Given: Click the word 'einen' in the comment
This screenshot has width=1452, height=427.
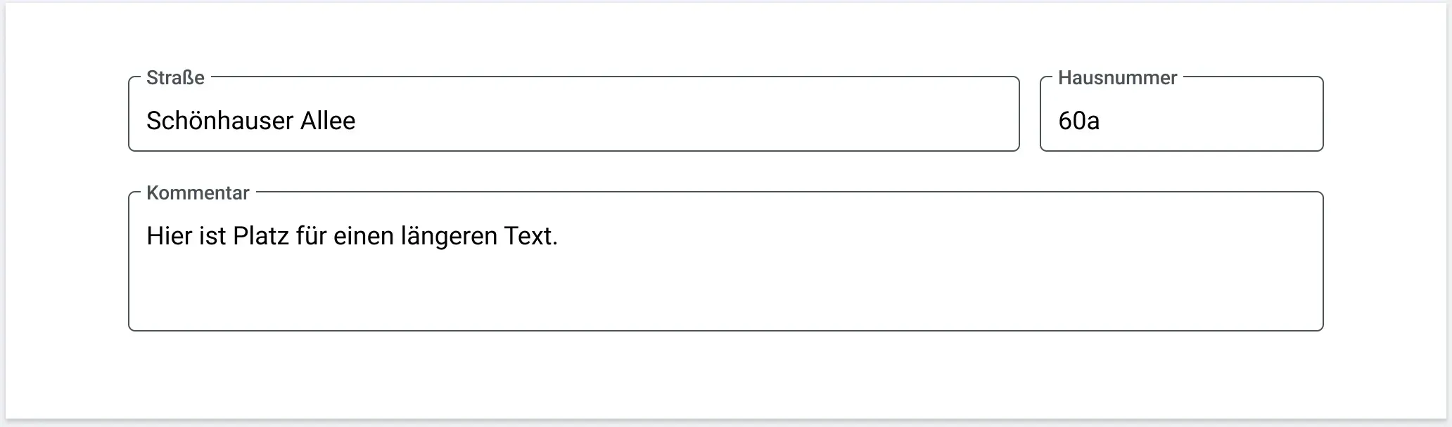Looking at the screenshot, I should point(363,236).
